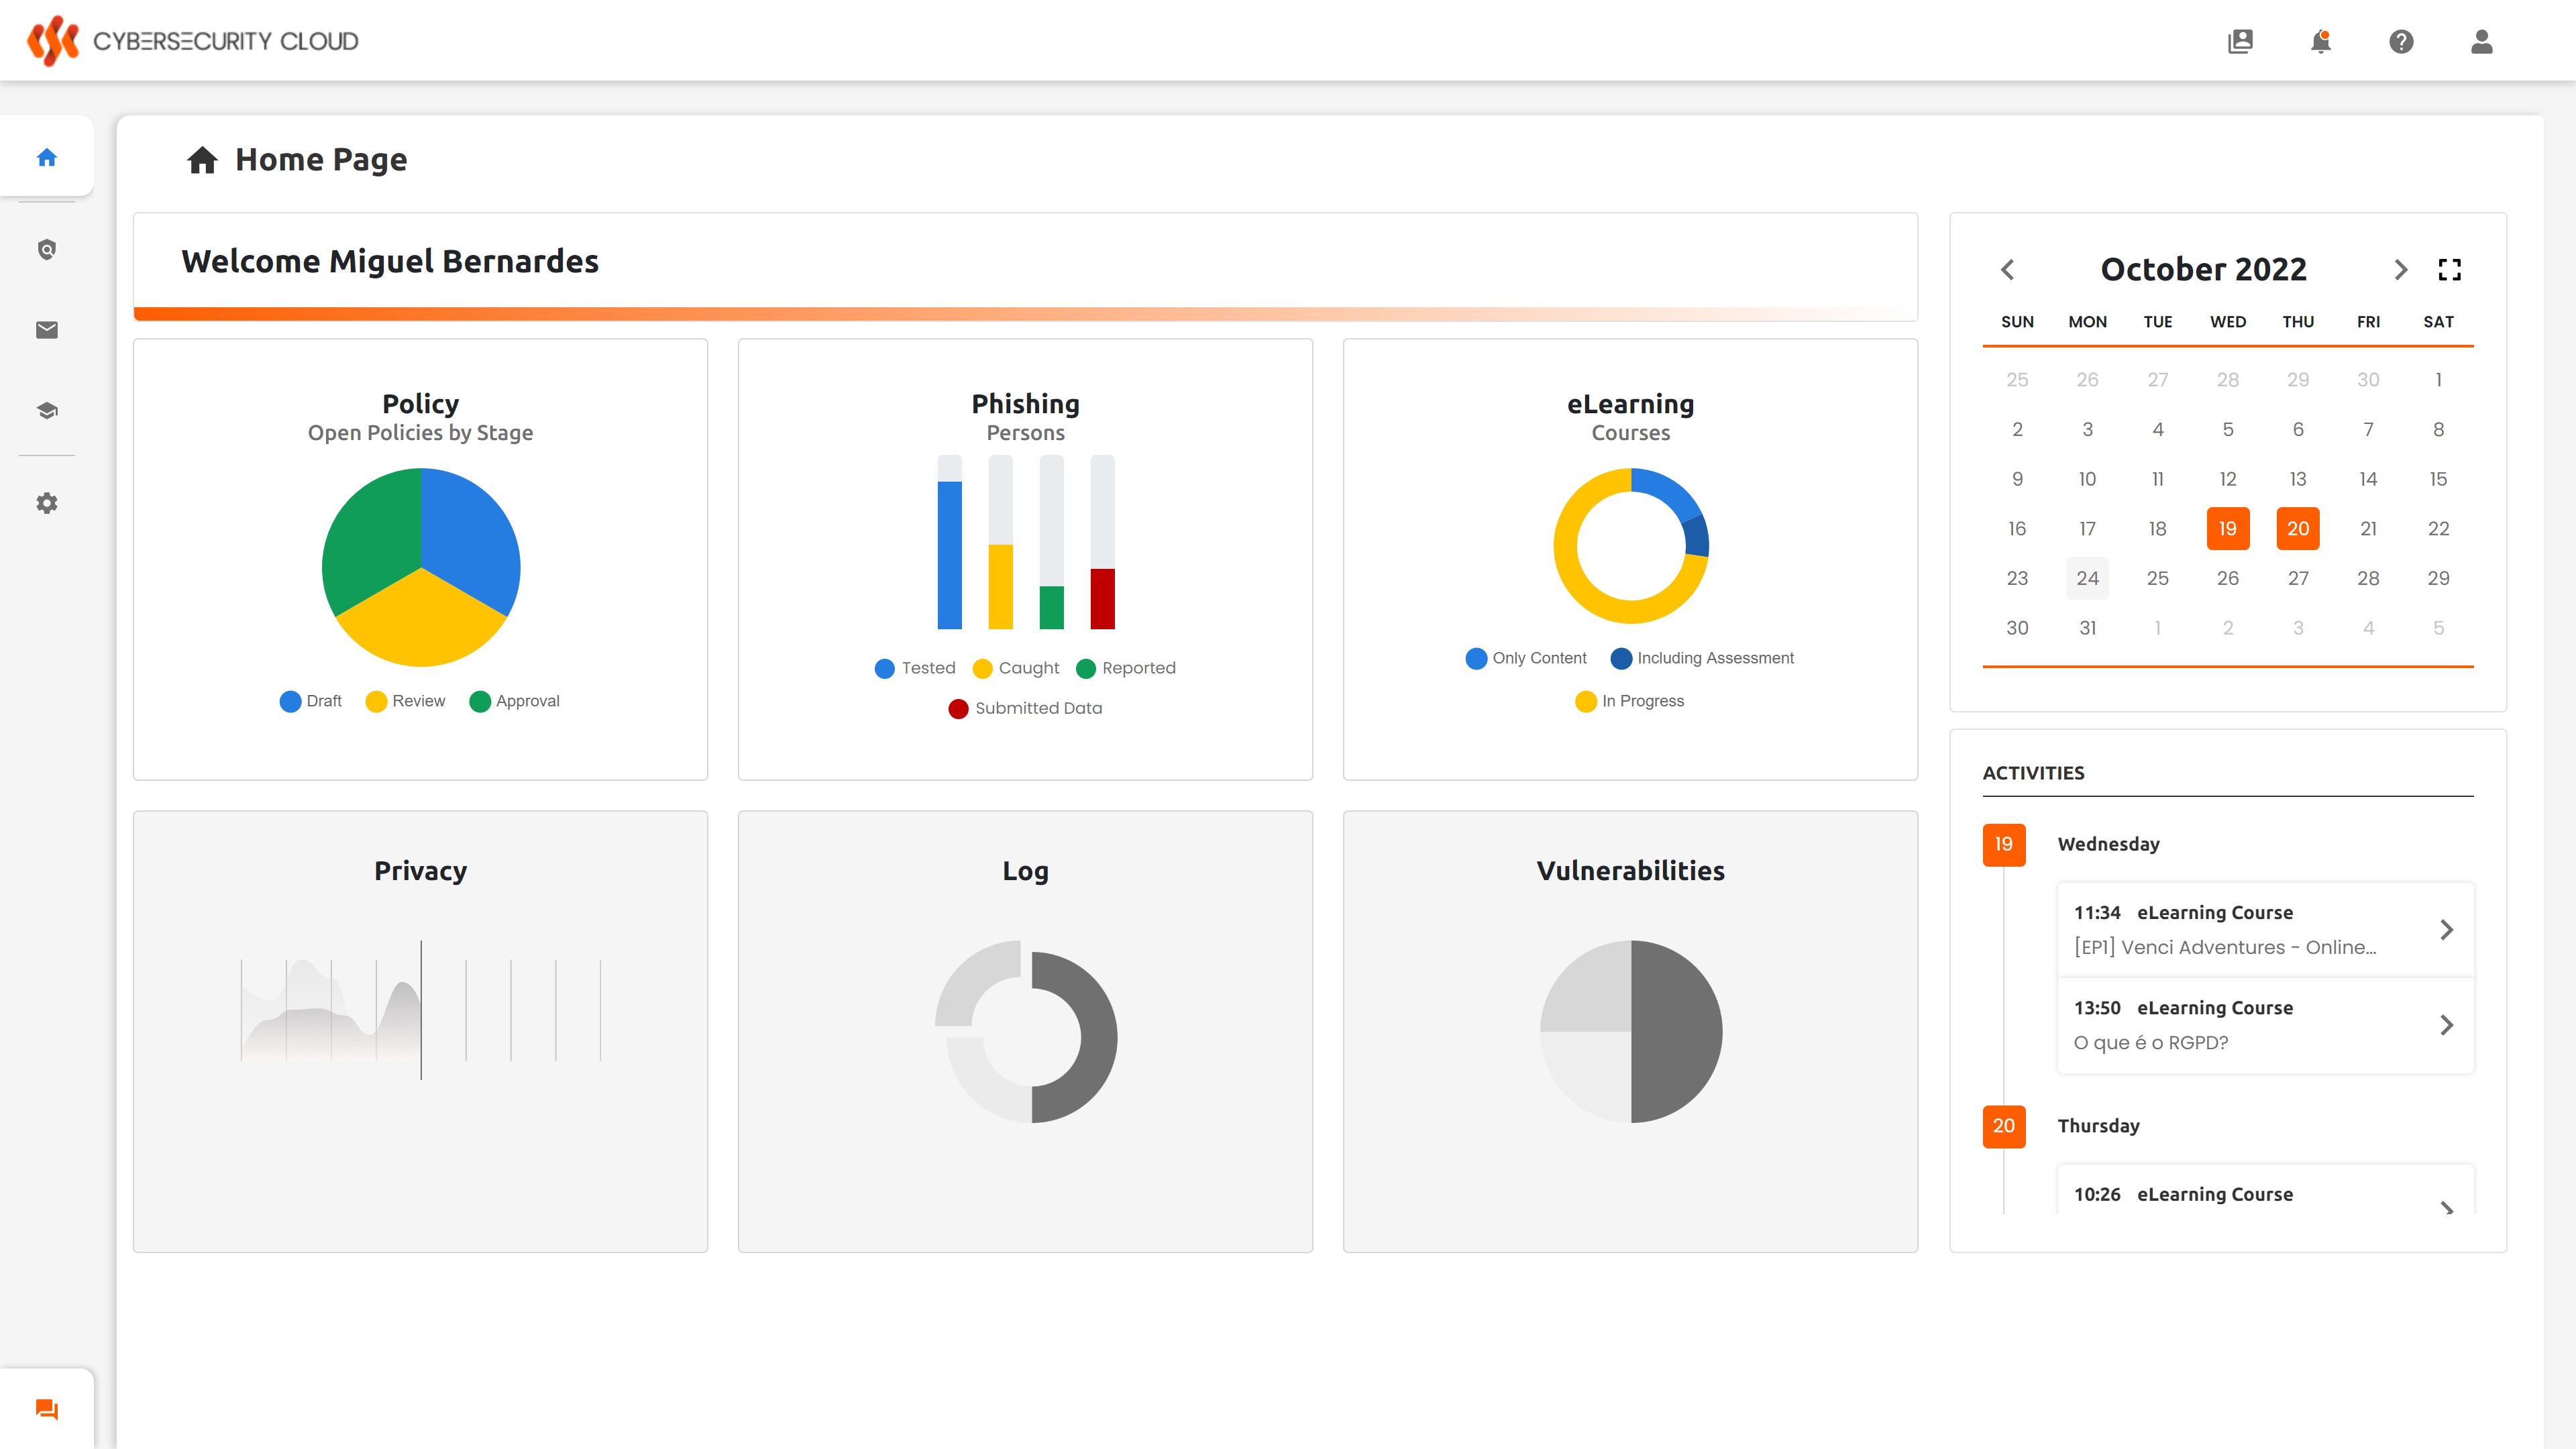Image resolution: width=2576 pixels, height=1449 pixels.
Task: Open the Log card
Action: click(1025, 1031)
